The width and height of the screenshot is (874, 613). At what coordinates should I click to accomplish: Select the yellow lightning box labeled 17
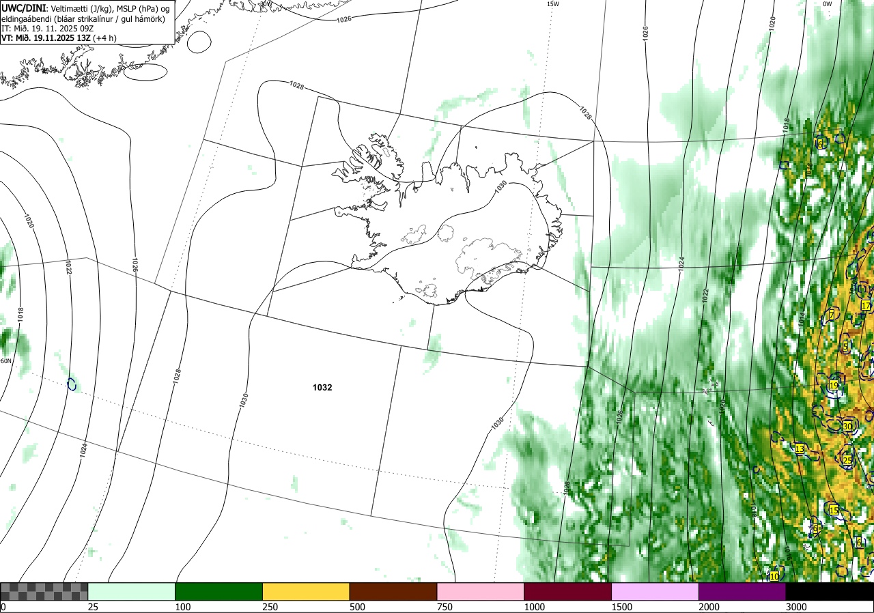[866, 305]
